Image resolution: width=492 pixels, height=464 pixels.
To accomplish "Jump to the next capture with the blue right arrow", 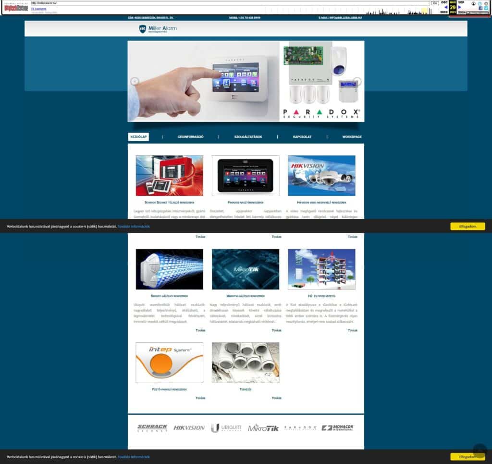I will coord(460,7).
